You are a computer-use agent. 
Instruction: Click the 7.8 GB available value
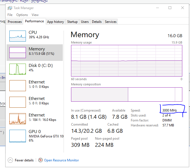(x=120, y=117)
